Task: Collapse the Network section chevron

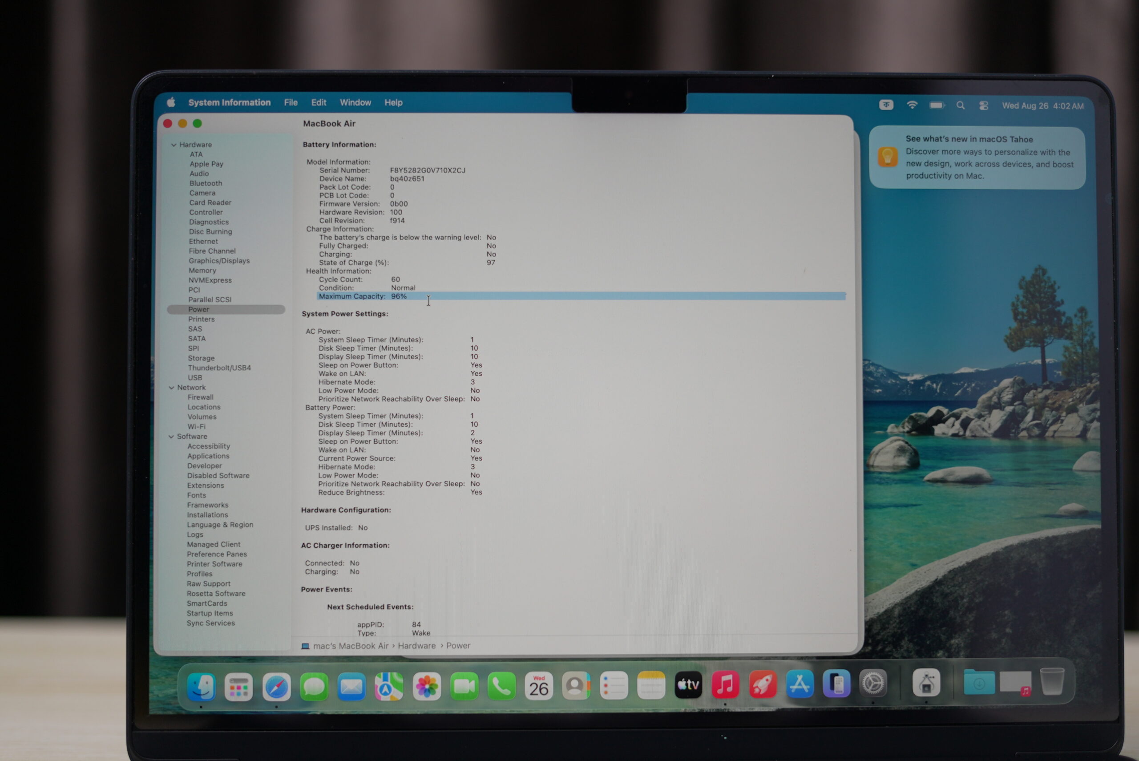Action: (x=171, y=387)
